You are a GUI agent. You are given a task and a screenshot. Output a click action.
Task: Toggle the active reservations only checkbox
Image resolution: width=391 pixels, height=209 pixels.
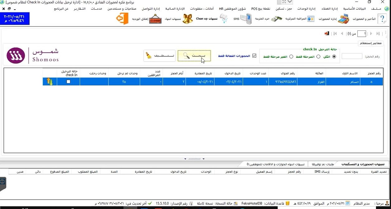coord(254,56)
